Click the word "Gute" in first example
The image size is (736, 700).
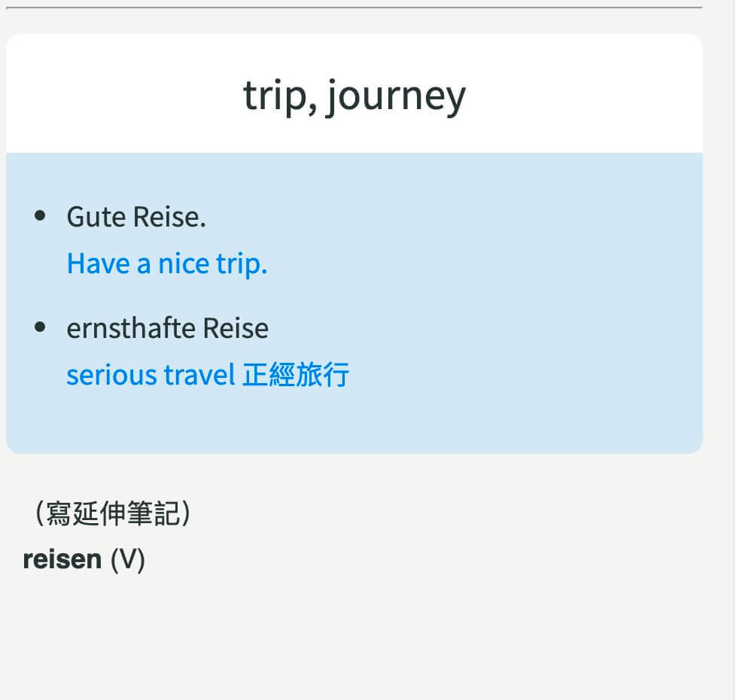point(96,217)
